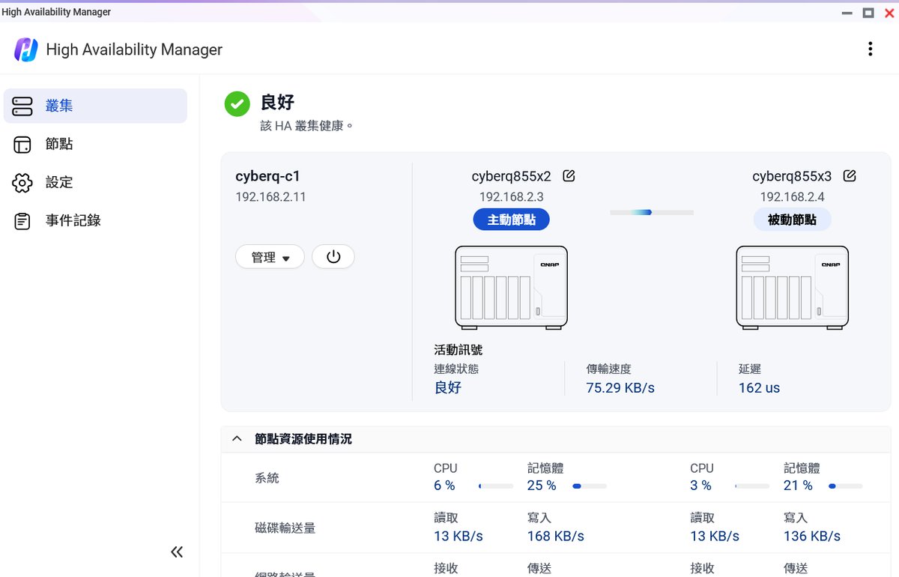The width and height of the screenshot is (899, 577).
Task: Collapse the 節點資源使用情況 section
Action: 237,439
